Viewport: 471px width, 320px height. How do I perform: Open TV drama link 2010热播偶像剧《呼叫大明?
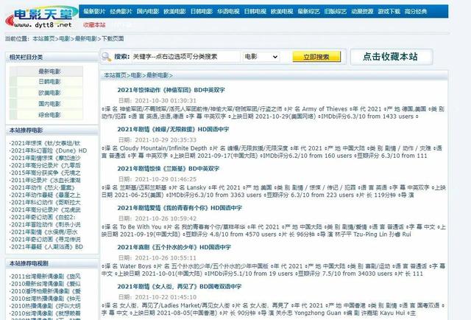[x=46, y=306]
